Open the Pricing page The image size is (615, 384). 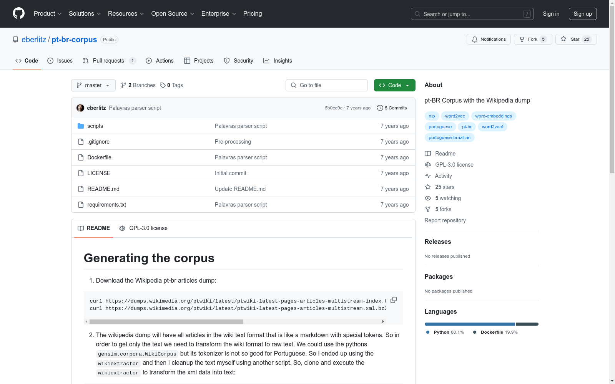(253, 14)
